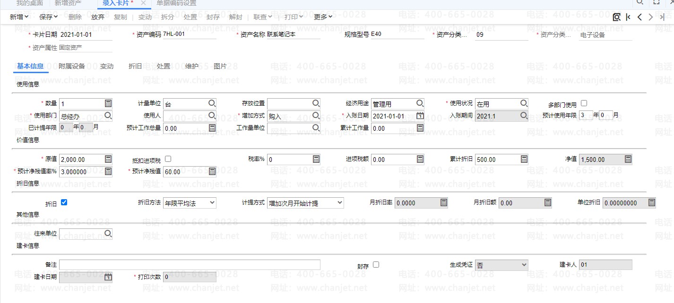Image resolution: width=674 pixels, height=303 pixels.
Task: Open 生成凭证 dropdown
Action: [x=501, y=265]
